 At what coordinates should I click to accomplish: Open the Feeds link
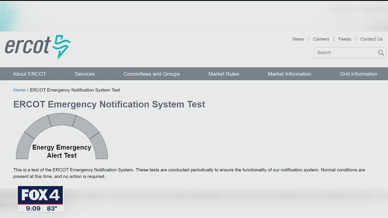pos(345,39)
